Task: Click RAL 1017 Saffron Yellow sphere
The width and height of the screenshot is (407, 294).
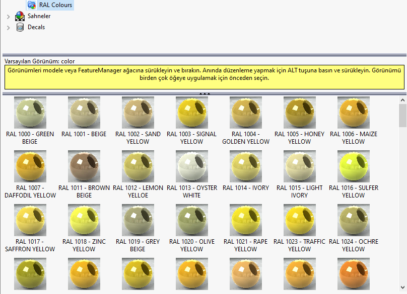Action: click(31, 220)
